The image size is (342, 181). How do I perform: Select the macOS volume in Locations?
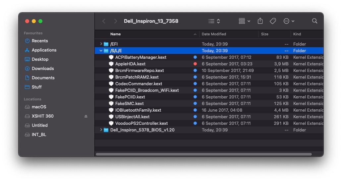35,107
